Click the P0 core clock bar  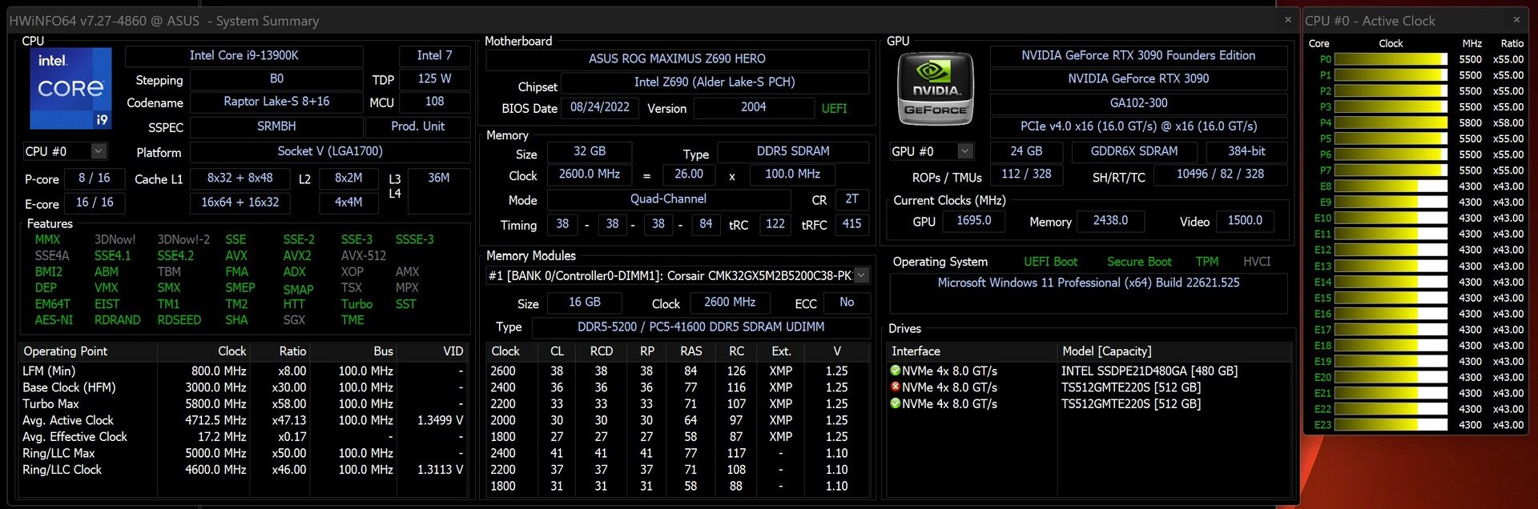pos(1391,59)
